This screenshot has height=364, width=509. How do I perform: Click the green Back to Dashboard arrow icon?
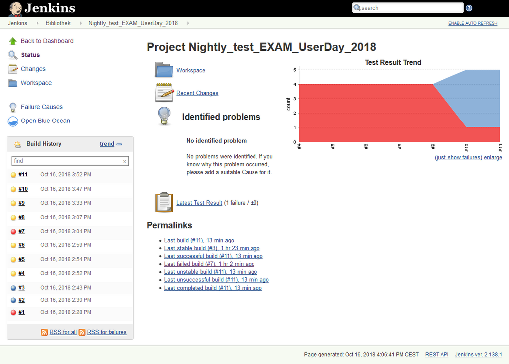tap(13, 41)
